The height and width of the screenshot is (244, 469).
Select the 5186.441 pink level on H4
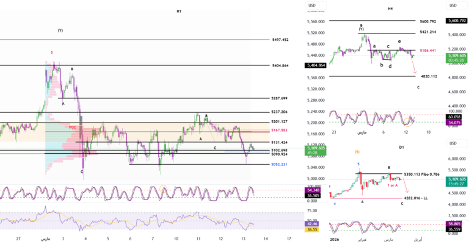point(429,51)
